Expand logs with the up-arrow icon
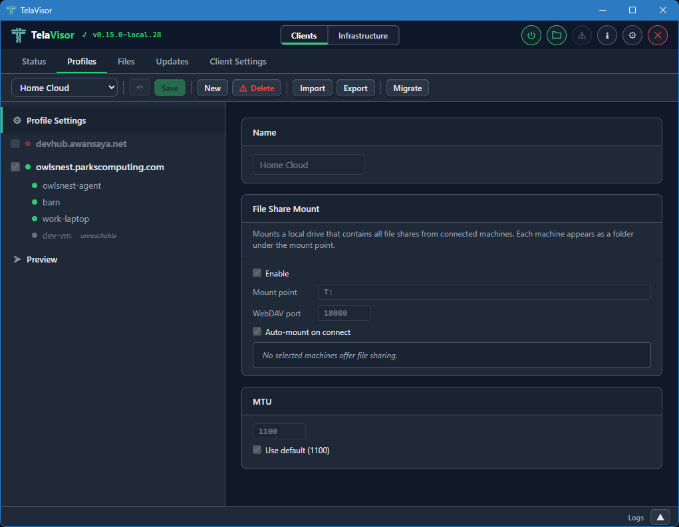The height and width of the screenshot is (527, 679). pyautogui.click(x=660, y=517)
